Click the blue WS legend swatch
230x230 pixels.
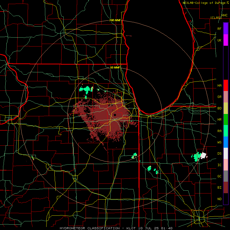tap(226, 142)
